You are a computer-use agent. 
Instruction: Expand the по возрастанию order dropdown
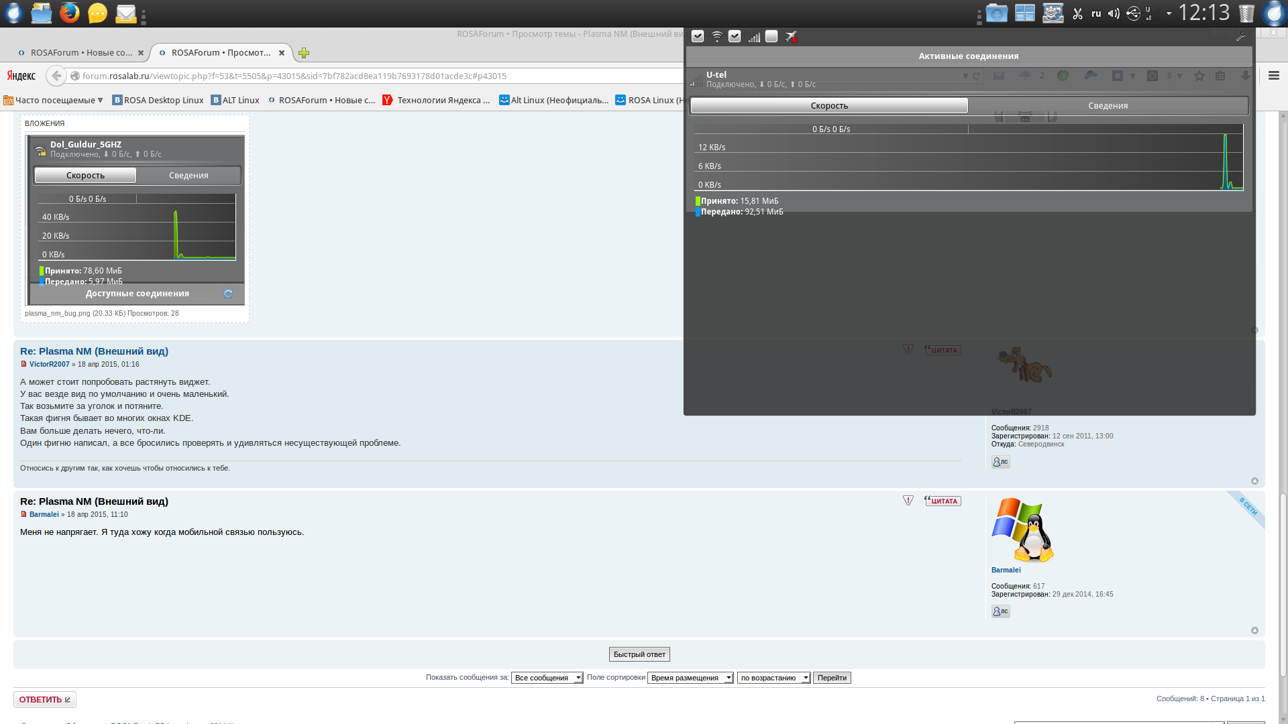773,678
